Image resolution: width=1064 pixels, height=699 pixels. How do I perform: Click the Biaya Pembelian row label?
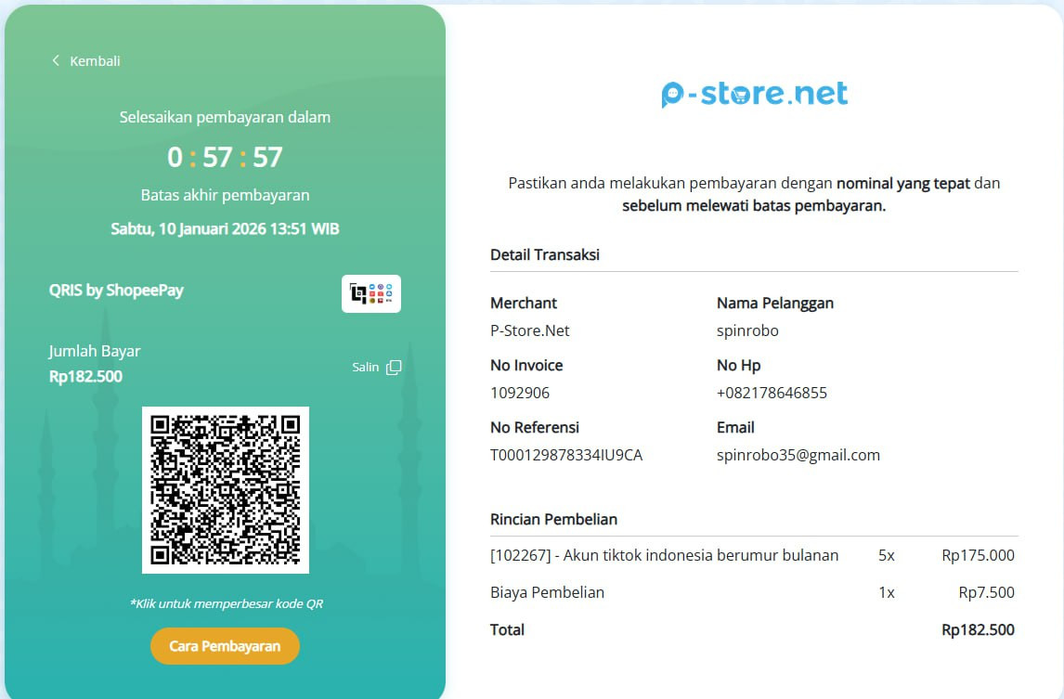[547, 592]
